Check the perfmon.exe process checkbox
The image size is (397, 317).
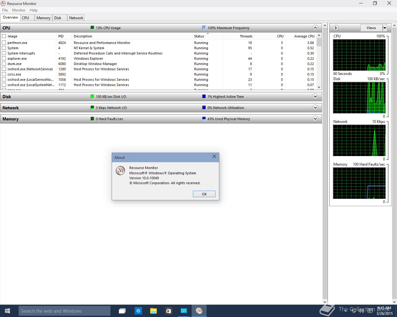tap(4, 43)
